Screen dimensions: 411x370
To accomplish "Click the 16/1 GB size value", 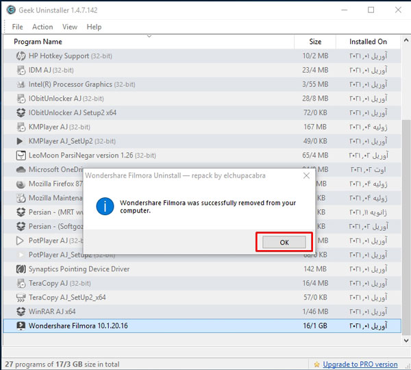I will (x=315, y=325).
